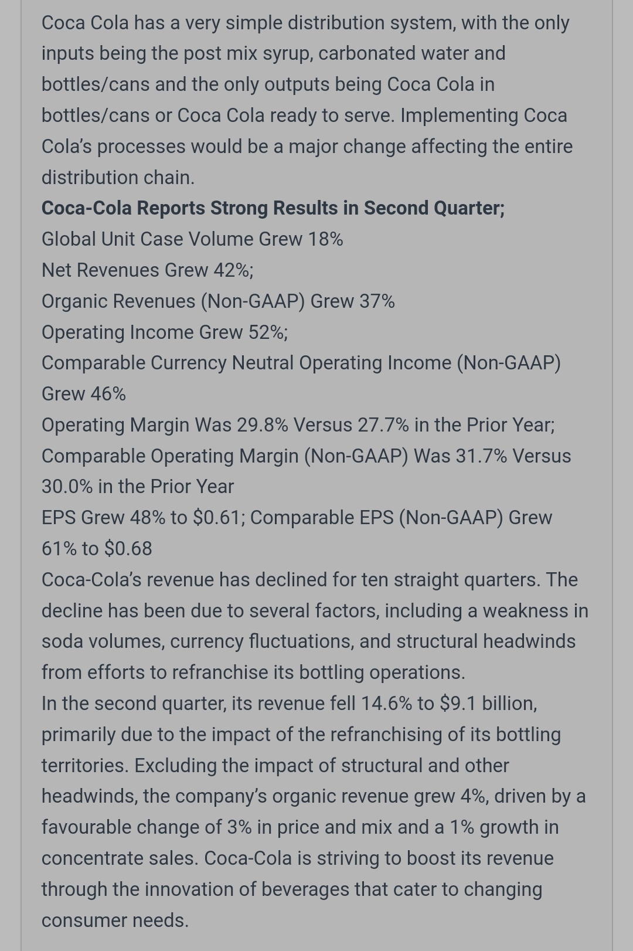Click the 'refranchise its bottling operations' line
Viewport: 633px width, 951px height.
(253, 673)
